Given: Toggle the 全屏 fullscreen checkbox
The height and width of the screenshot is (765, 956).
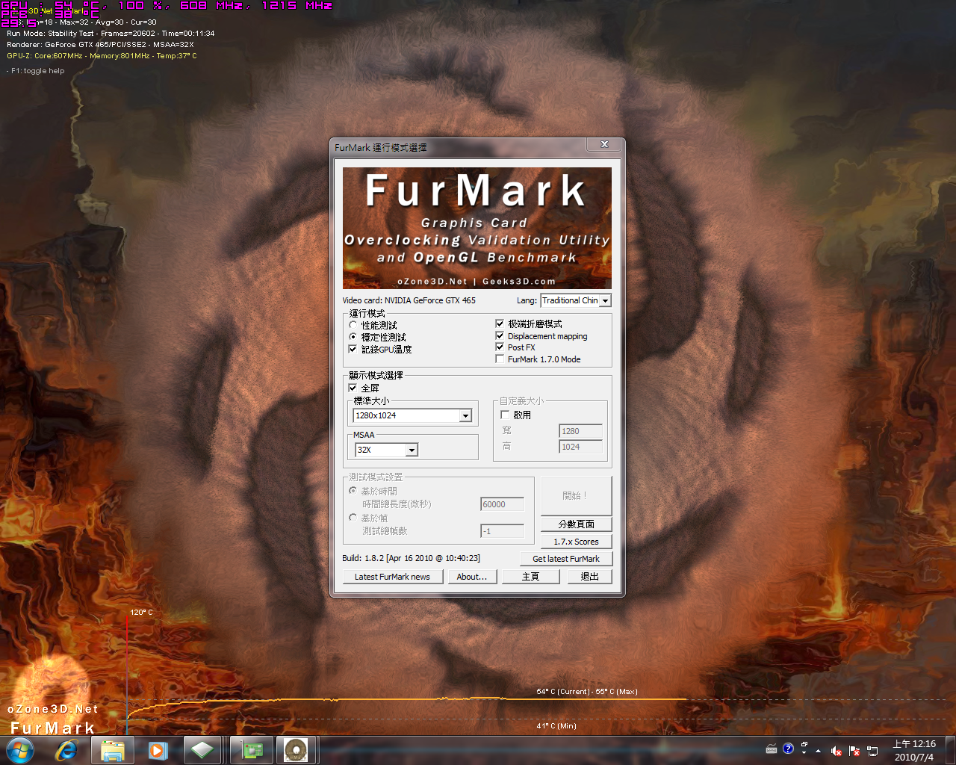Looking at the screenshot, I should pos(353,388).
